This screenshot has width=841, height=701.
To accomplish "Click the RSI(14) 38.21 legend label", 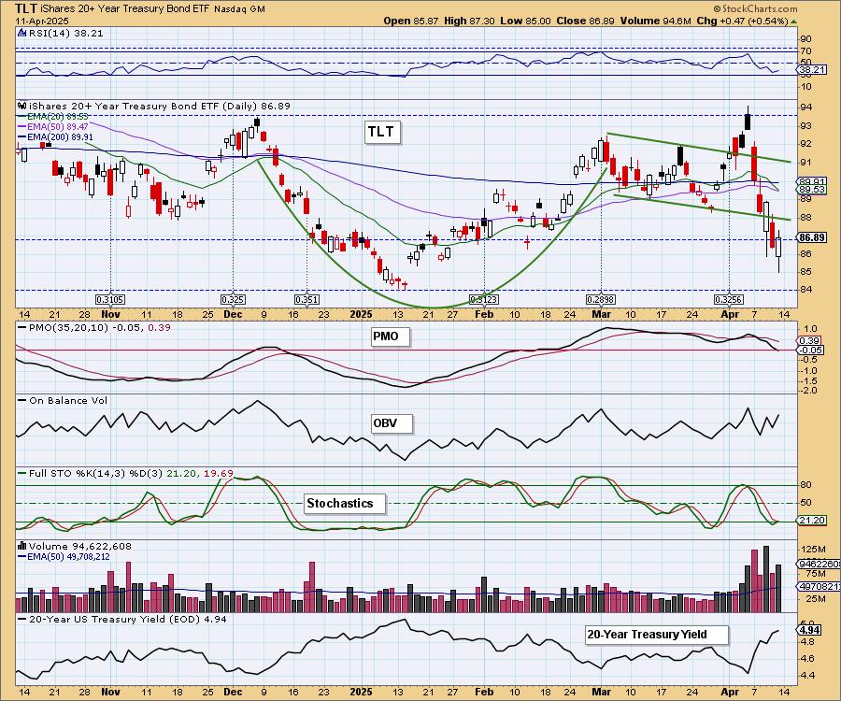I will [x=65, y=33].
